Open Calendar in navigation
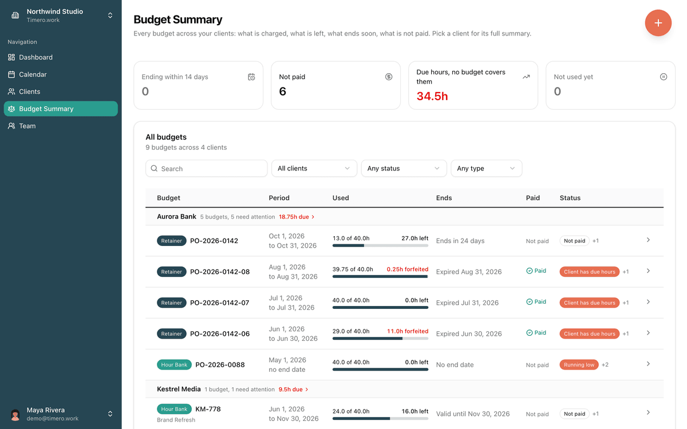The width and height of the screenshot is (687, 429). 61,74
